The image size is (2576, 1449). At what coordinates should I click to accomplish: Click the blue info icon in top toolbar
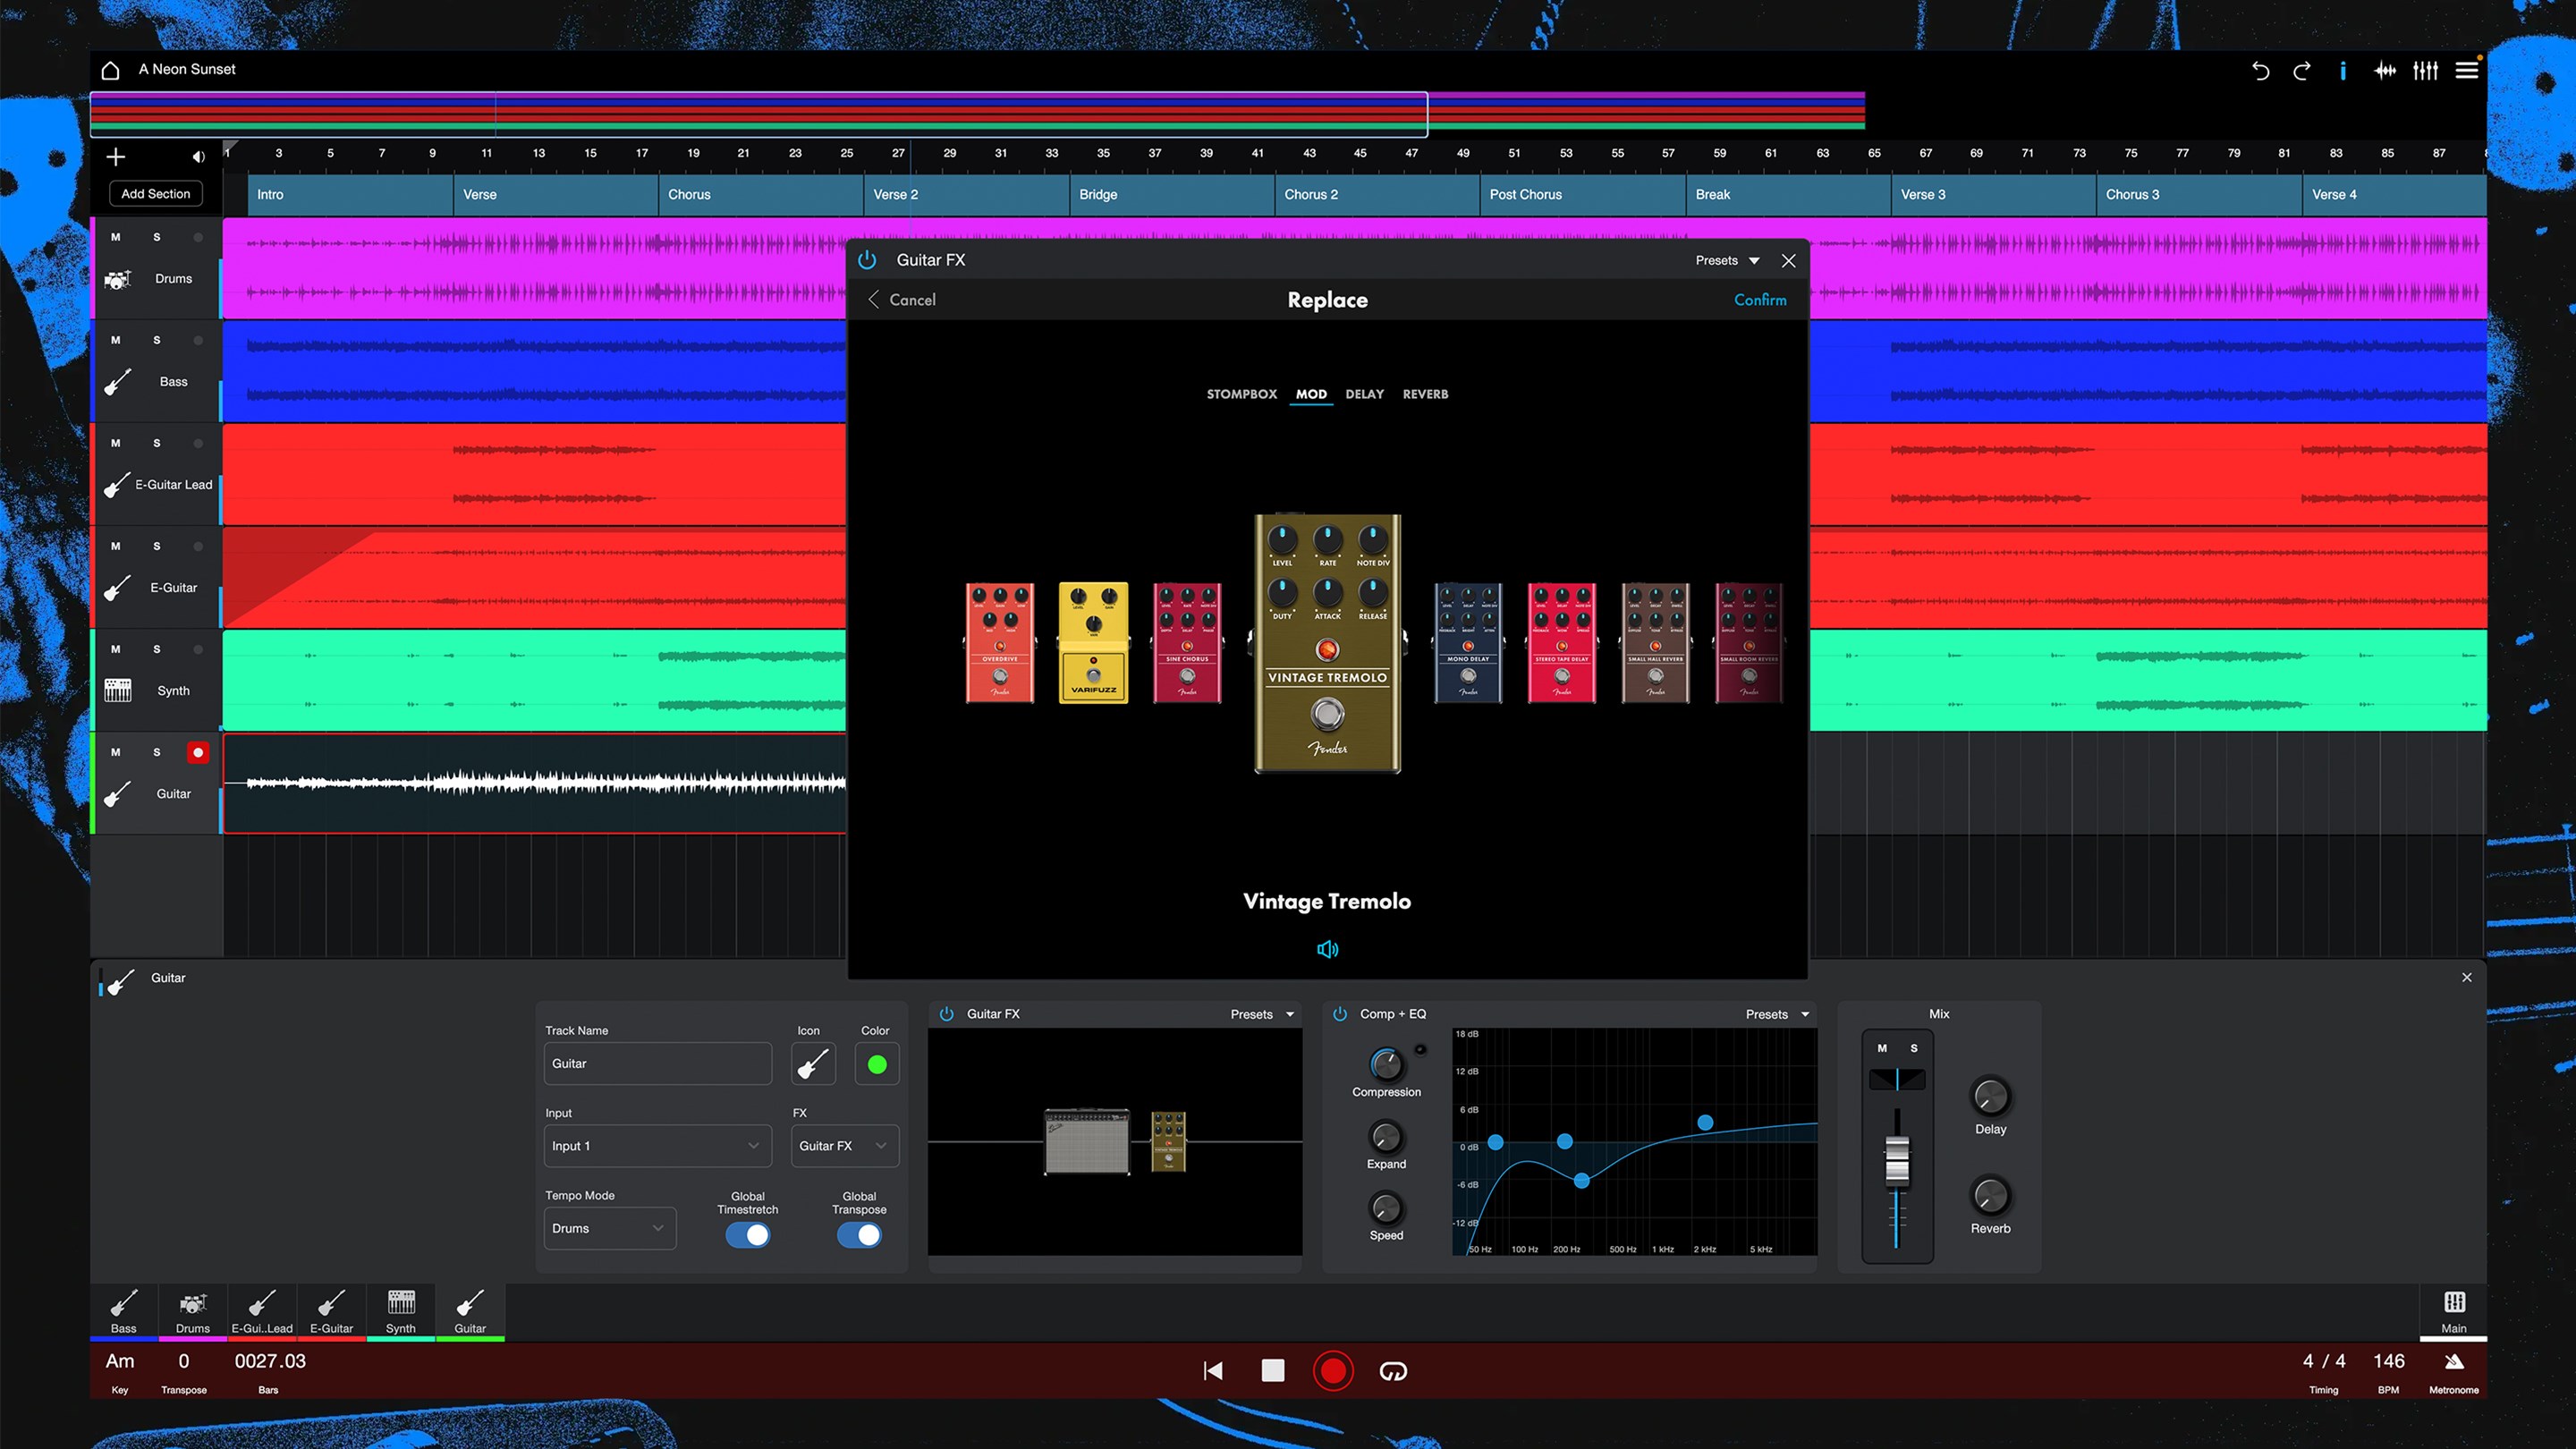click(x=2342, y=70)
